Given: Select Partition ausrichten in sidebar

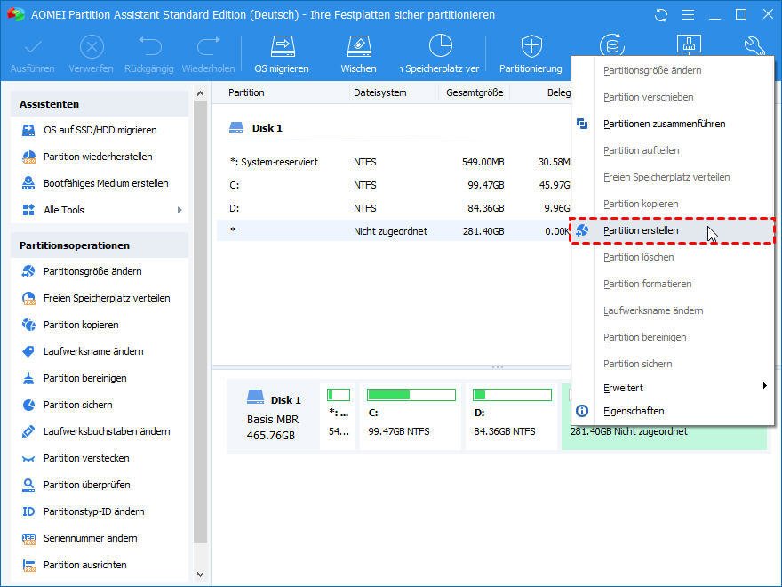Looking at the screenshot, I should 84,565.
